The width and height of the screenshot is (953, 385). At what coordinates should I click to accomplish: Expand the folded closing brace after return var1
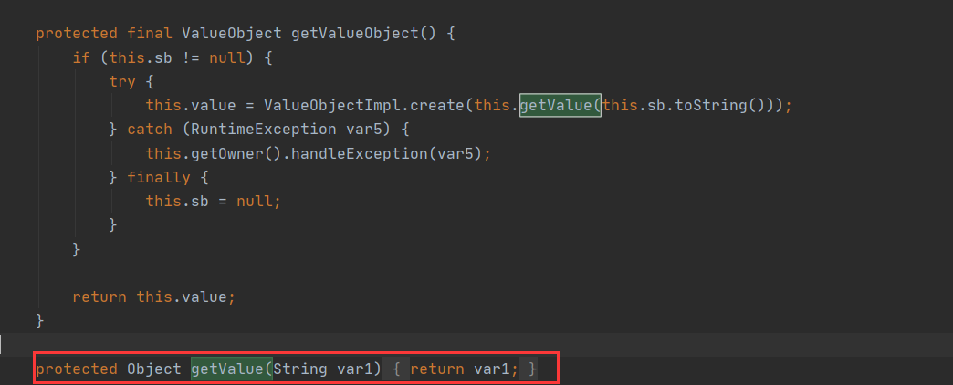pos(532,369)
